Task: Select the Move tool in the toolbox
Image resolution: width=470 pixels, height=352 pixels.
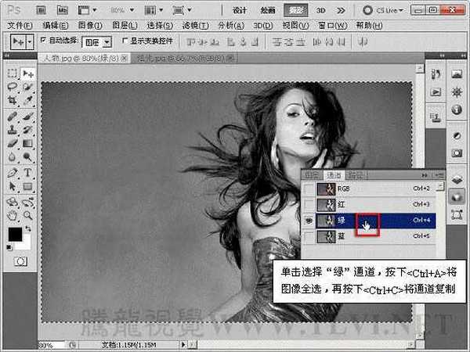Action: [27, 73]
